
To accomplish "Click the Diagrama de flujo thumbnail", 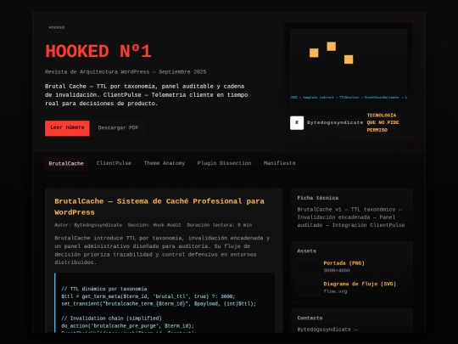I will [309, 287].
